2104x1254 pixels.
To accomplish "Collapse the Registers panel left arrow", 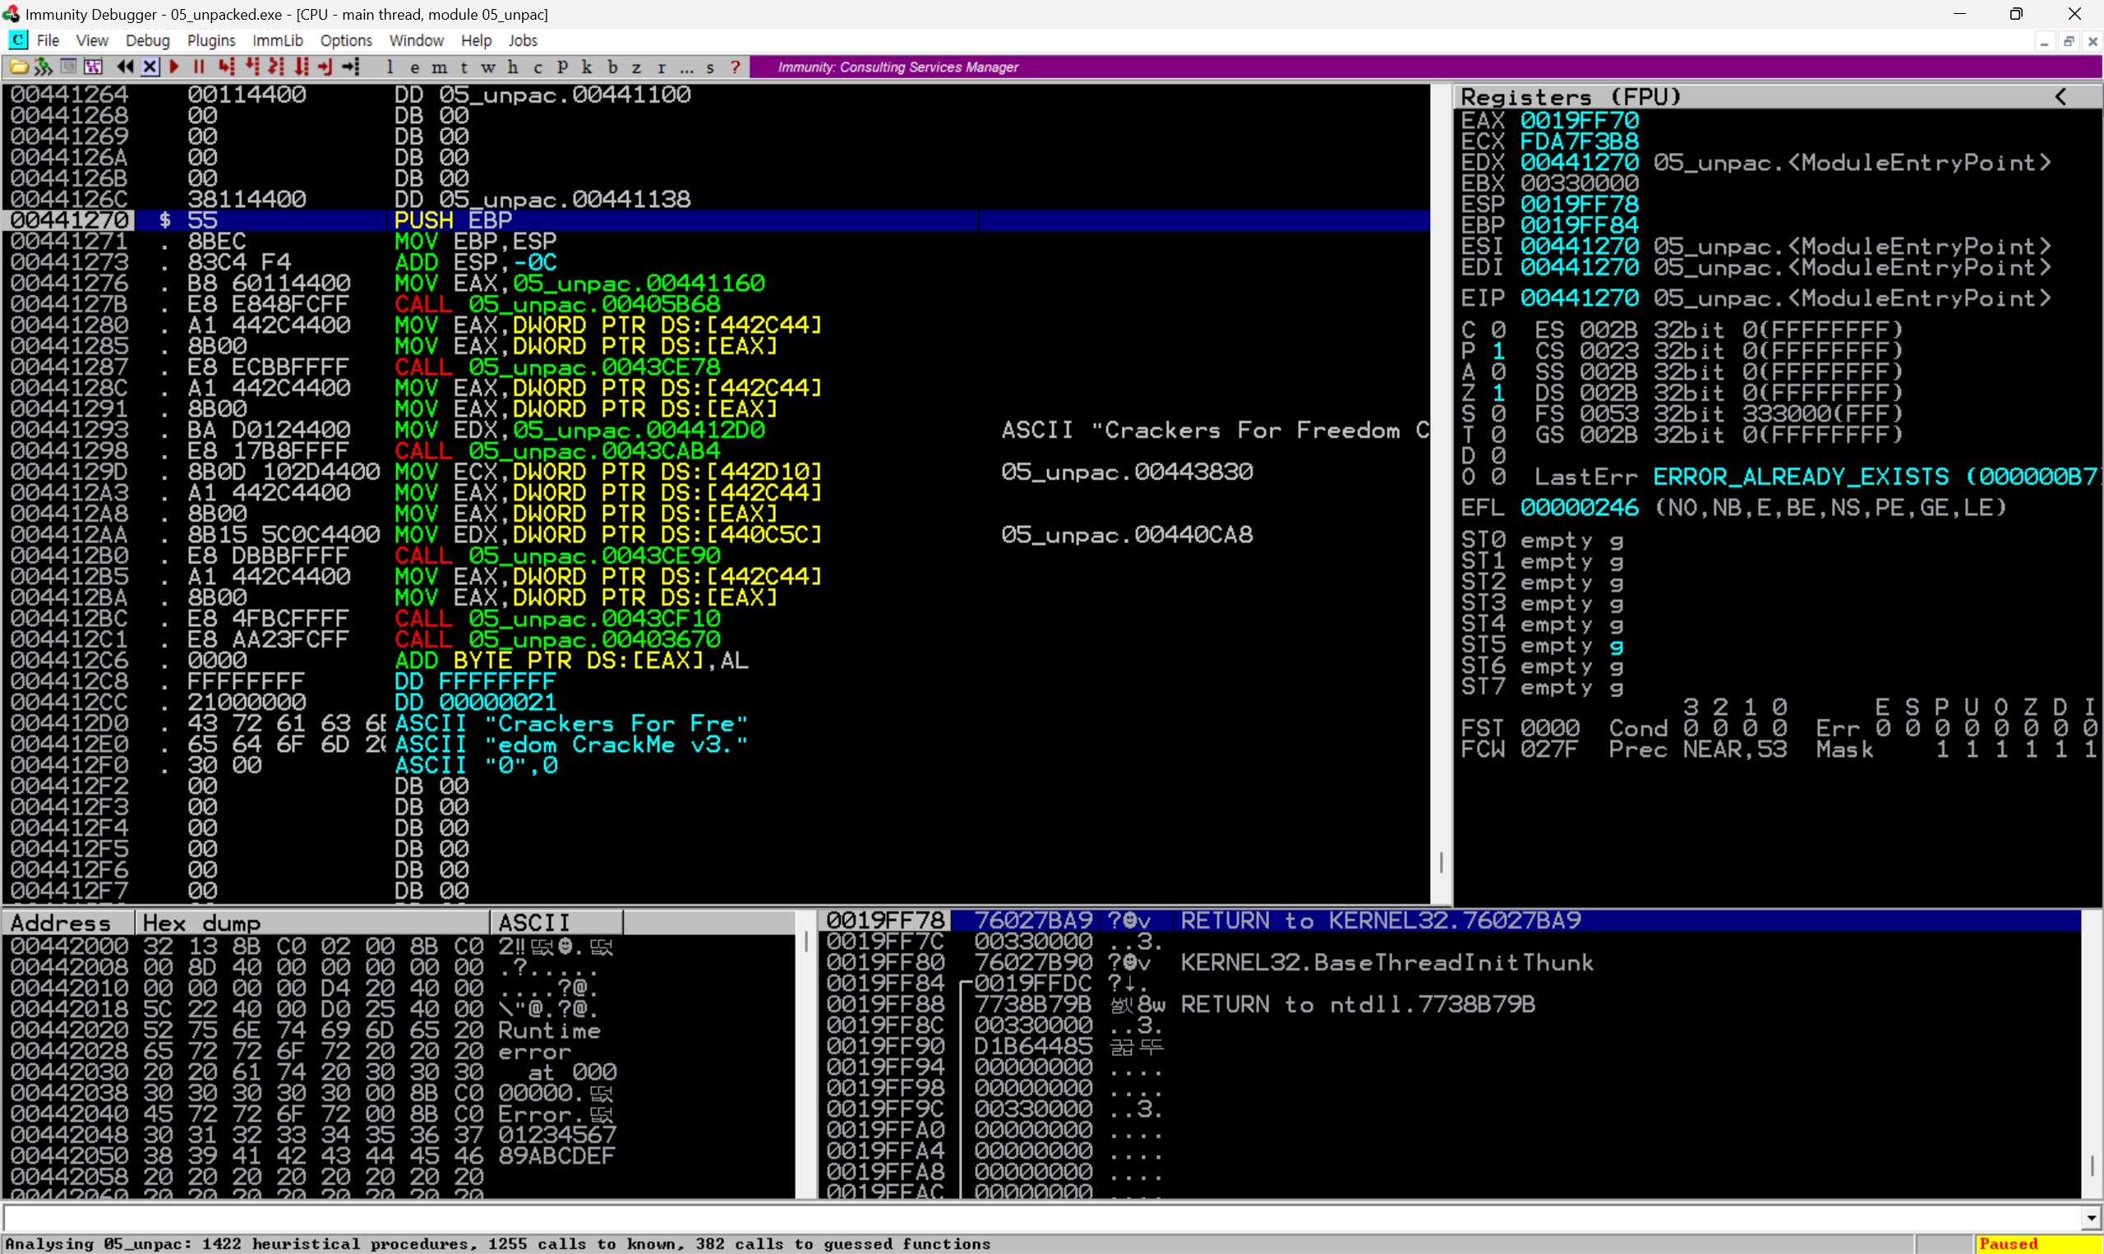I will (2060, 96).
